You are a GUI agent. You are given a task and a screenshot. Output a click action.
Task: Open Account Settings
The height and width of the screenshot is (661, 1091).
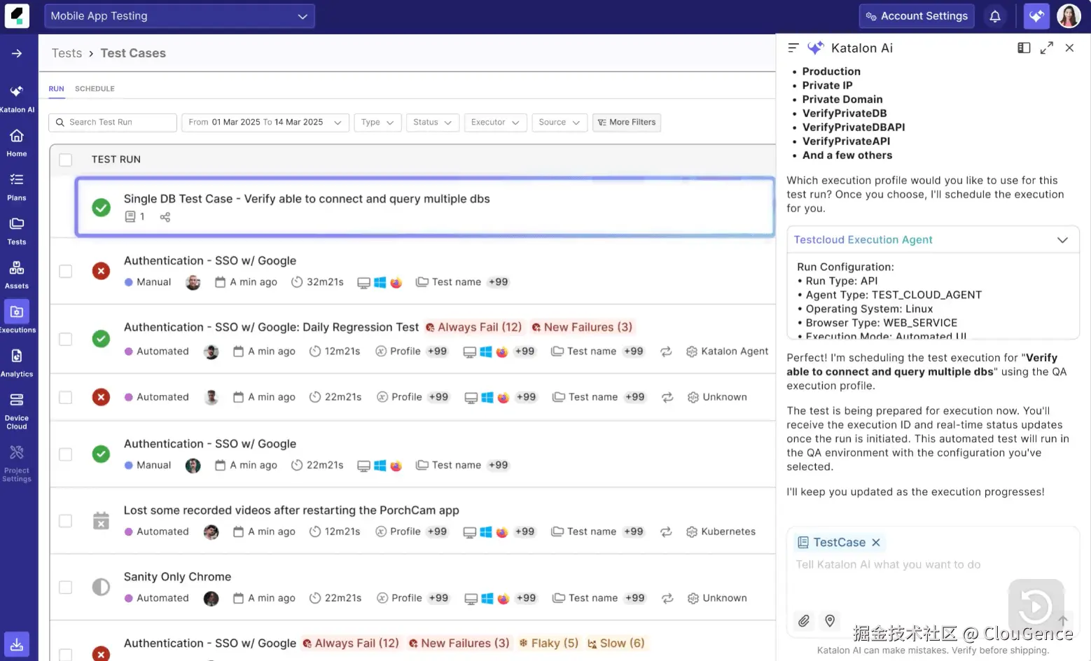[917, 16]
